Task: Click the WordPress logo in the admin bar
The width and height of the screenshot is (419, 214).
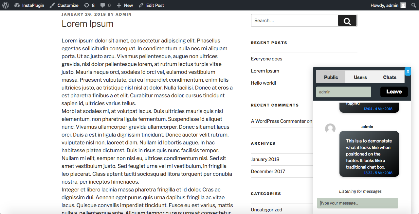Action: click(5, 5)
